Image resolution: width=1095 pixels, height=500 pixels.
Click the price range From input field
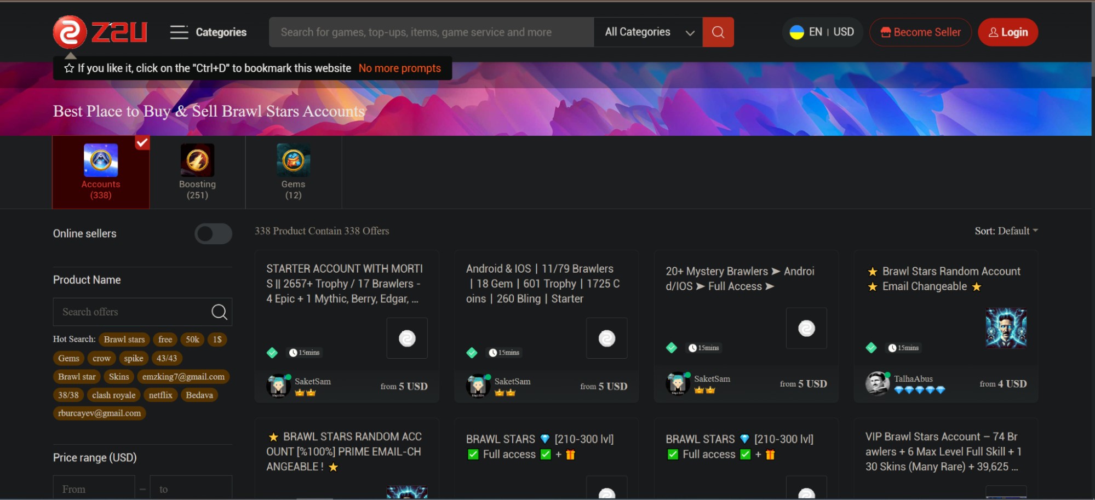pos(94,488)
